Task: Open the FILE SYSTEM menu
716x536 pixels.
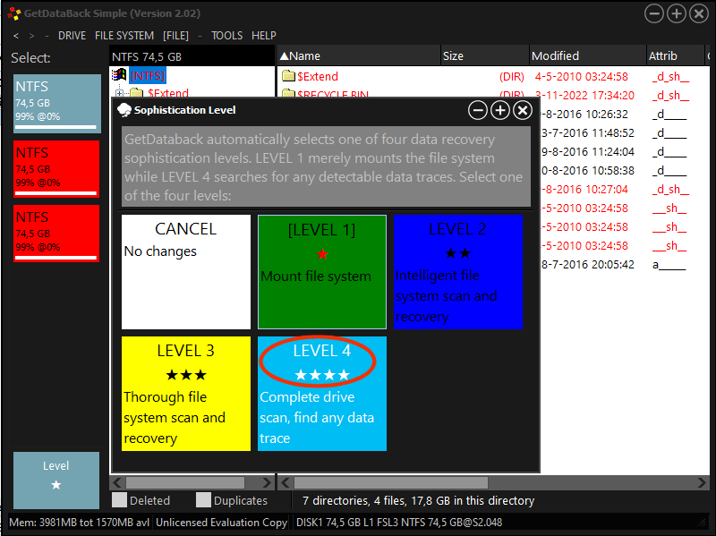Action: coord(124,36)
